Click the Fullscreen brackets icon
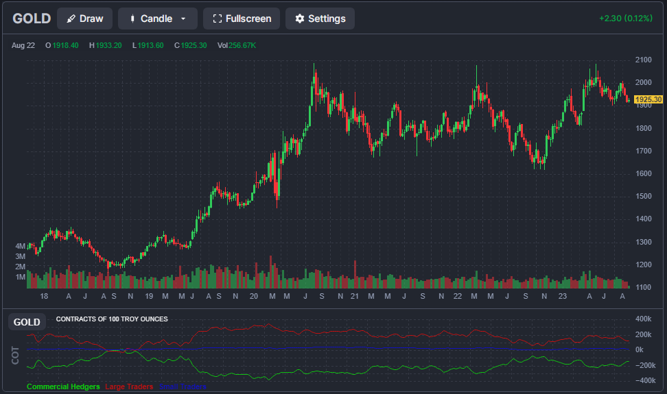The image size is (667, 394). 218,19
